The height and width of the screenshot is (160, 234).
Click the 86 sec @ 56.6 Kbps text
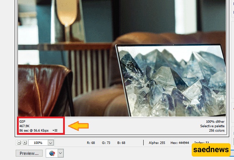[34, 130]
